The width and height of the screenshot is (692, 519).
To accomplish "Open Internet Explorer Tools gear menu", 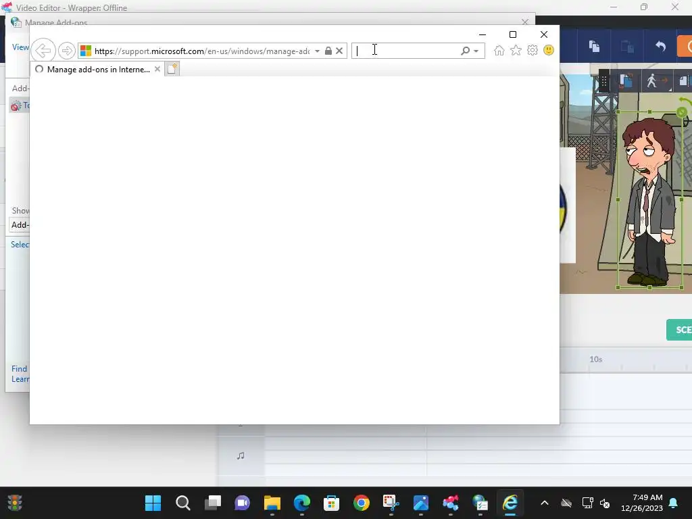I will pos(533,50).
